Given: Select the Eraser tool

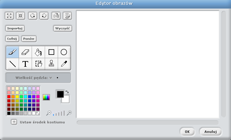Looking at the screenshot, I should coord(25,52).
